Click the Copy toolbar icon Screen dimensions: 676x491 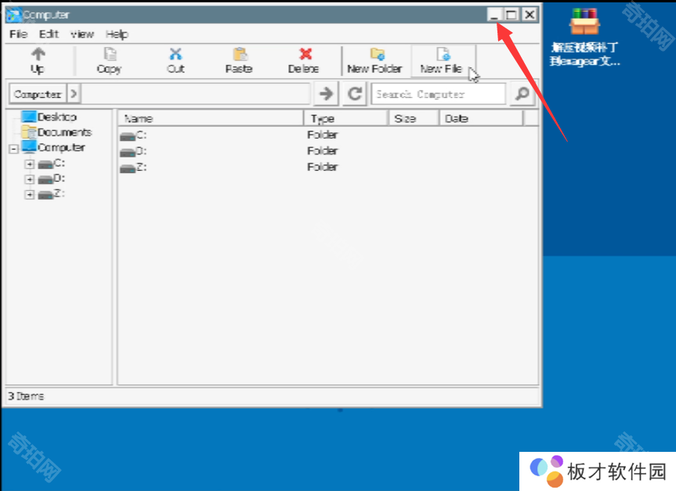110,55
